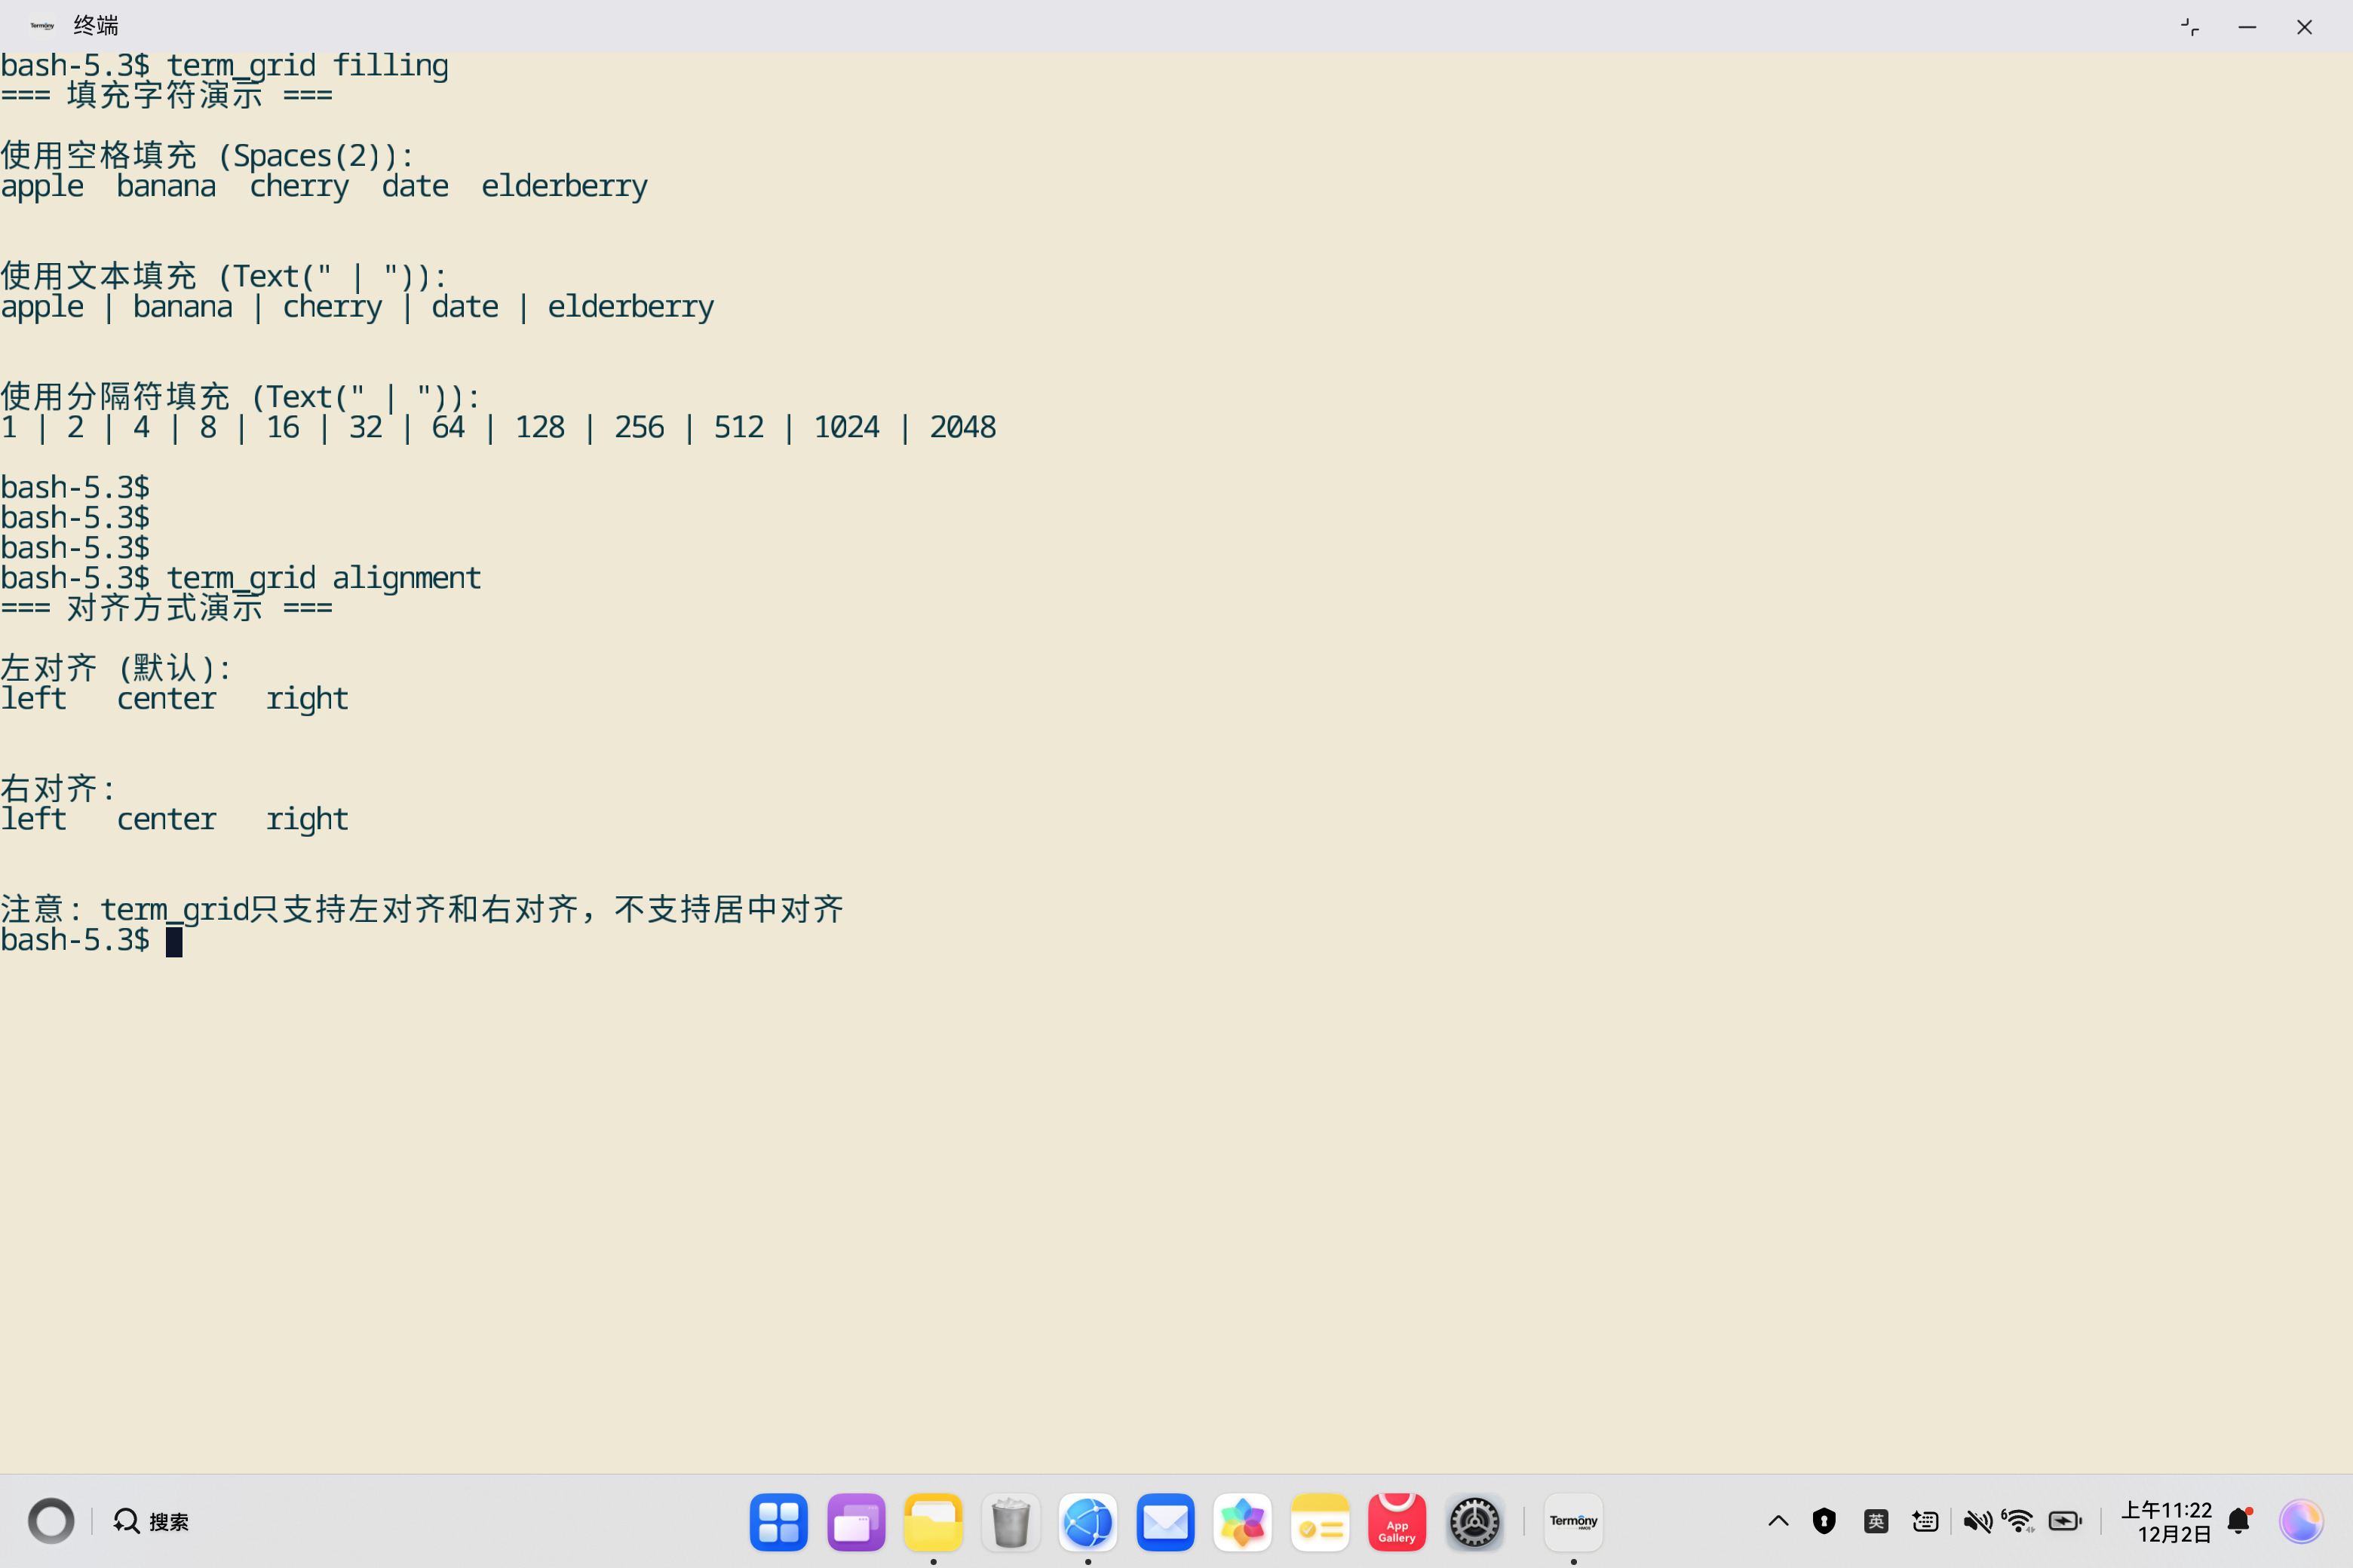Open the yellow Files folder icon

point(932,1522)
